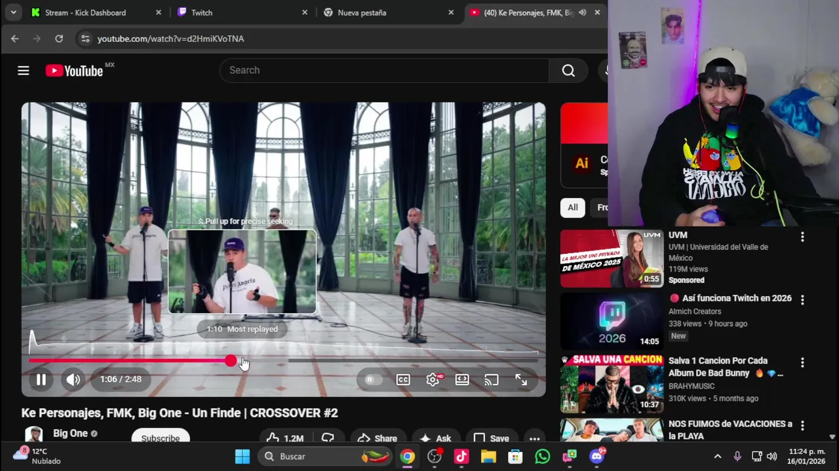Select the All filter chip in recommendations
The height and width of the screenshot is (471, 839).
(573, 207)
